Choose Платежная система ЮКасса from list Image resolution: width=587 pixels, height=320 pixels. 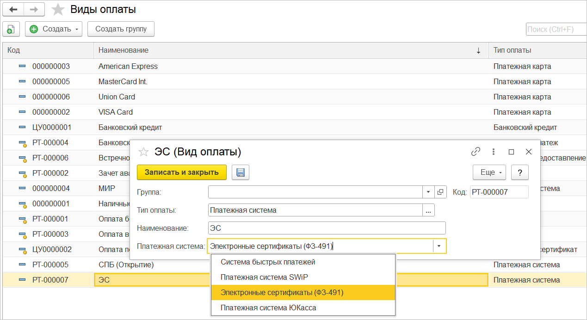pyautogui.click(x=268, y=308)
